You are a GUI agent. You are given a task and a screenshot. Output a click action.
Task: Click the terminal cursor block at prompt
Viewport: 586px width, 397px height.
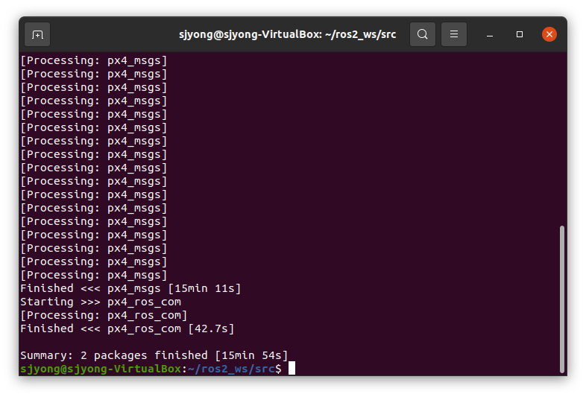click(292, 368)
